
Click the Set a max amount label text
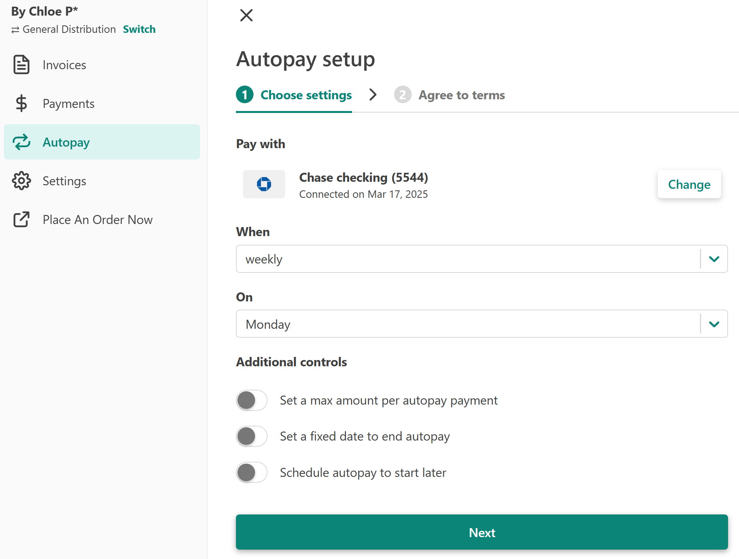(x=389, y=401)
